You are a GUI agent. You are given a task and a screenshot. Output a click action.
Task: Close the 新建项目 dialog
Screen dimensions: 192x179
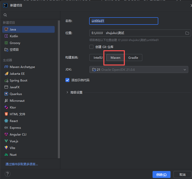point(191,5)
